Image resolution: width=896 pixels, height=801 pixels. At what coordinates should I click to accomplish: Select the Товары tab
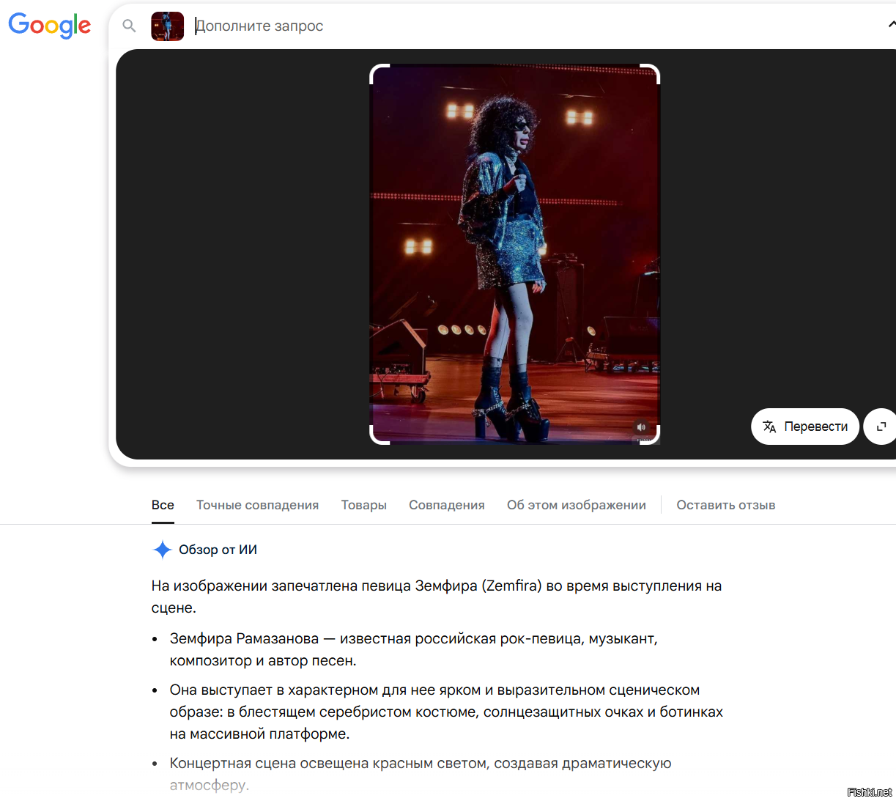[x=363, y=505]
